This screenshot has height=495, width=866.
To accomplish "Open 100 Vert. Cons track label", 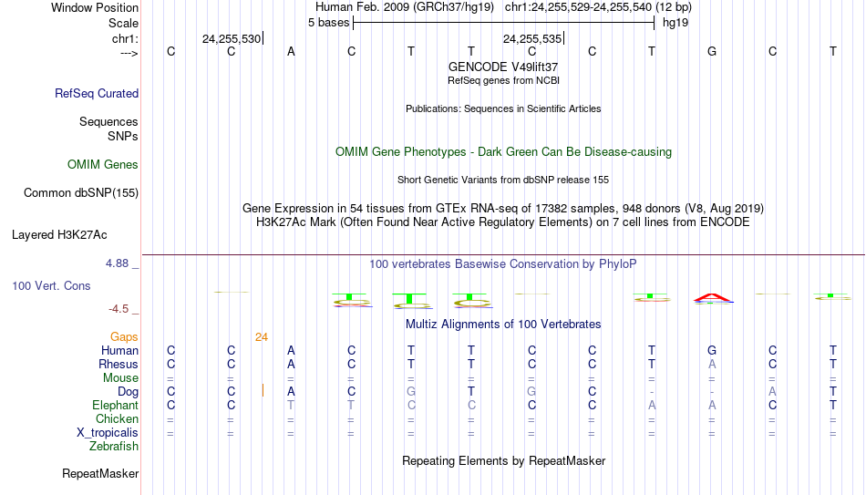I will coord(51,285).
